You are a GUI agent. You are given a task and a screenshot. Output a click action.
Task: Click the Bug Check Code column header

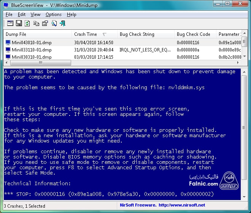[x=193, y=34]
